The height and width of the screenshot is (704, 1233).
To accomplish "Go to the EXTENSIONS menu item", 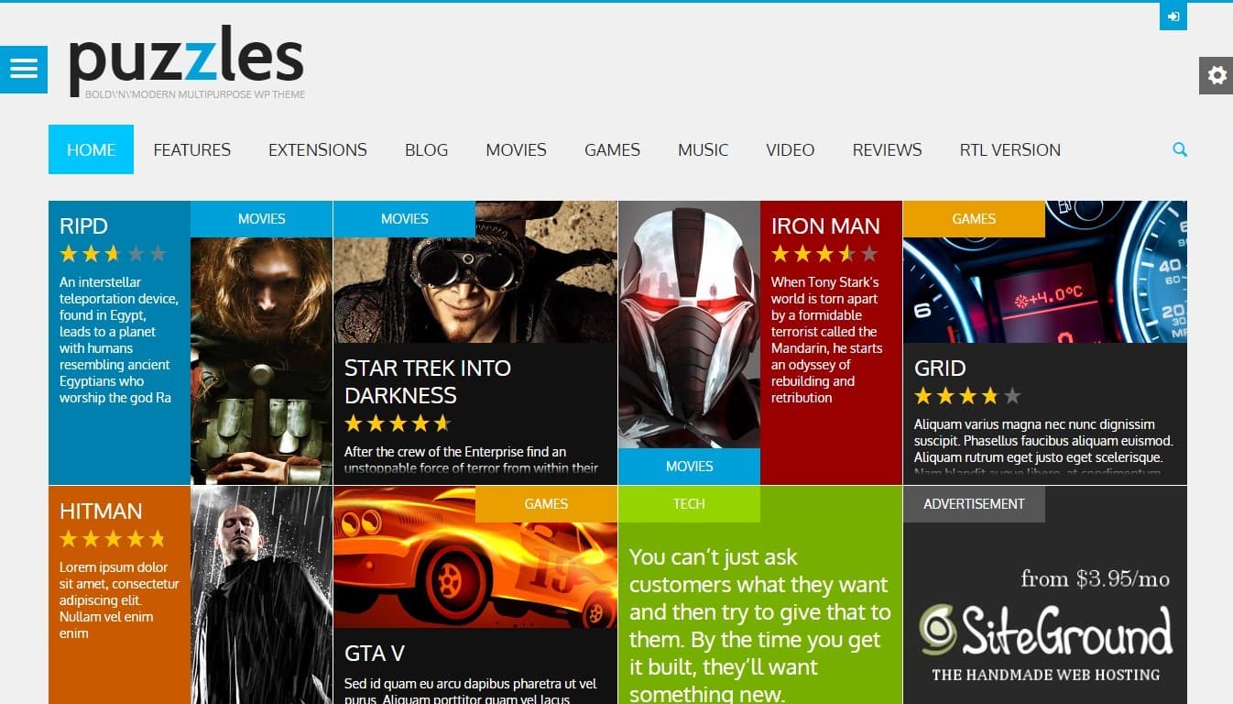I will (317, 149).
